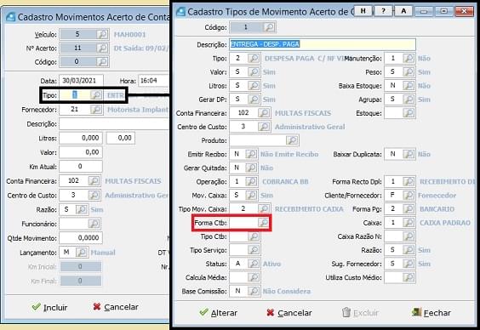Click the Fechar button
This screenshot has width=480, height=330.
click(431, 313)
